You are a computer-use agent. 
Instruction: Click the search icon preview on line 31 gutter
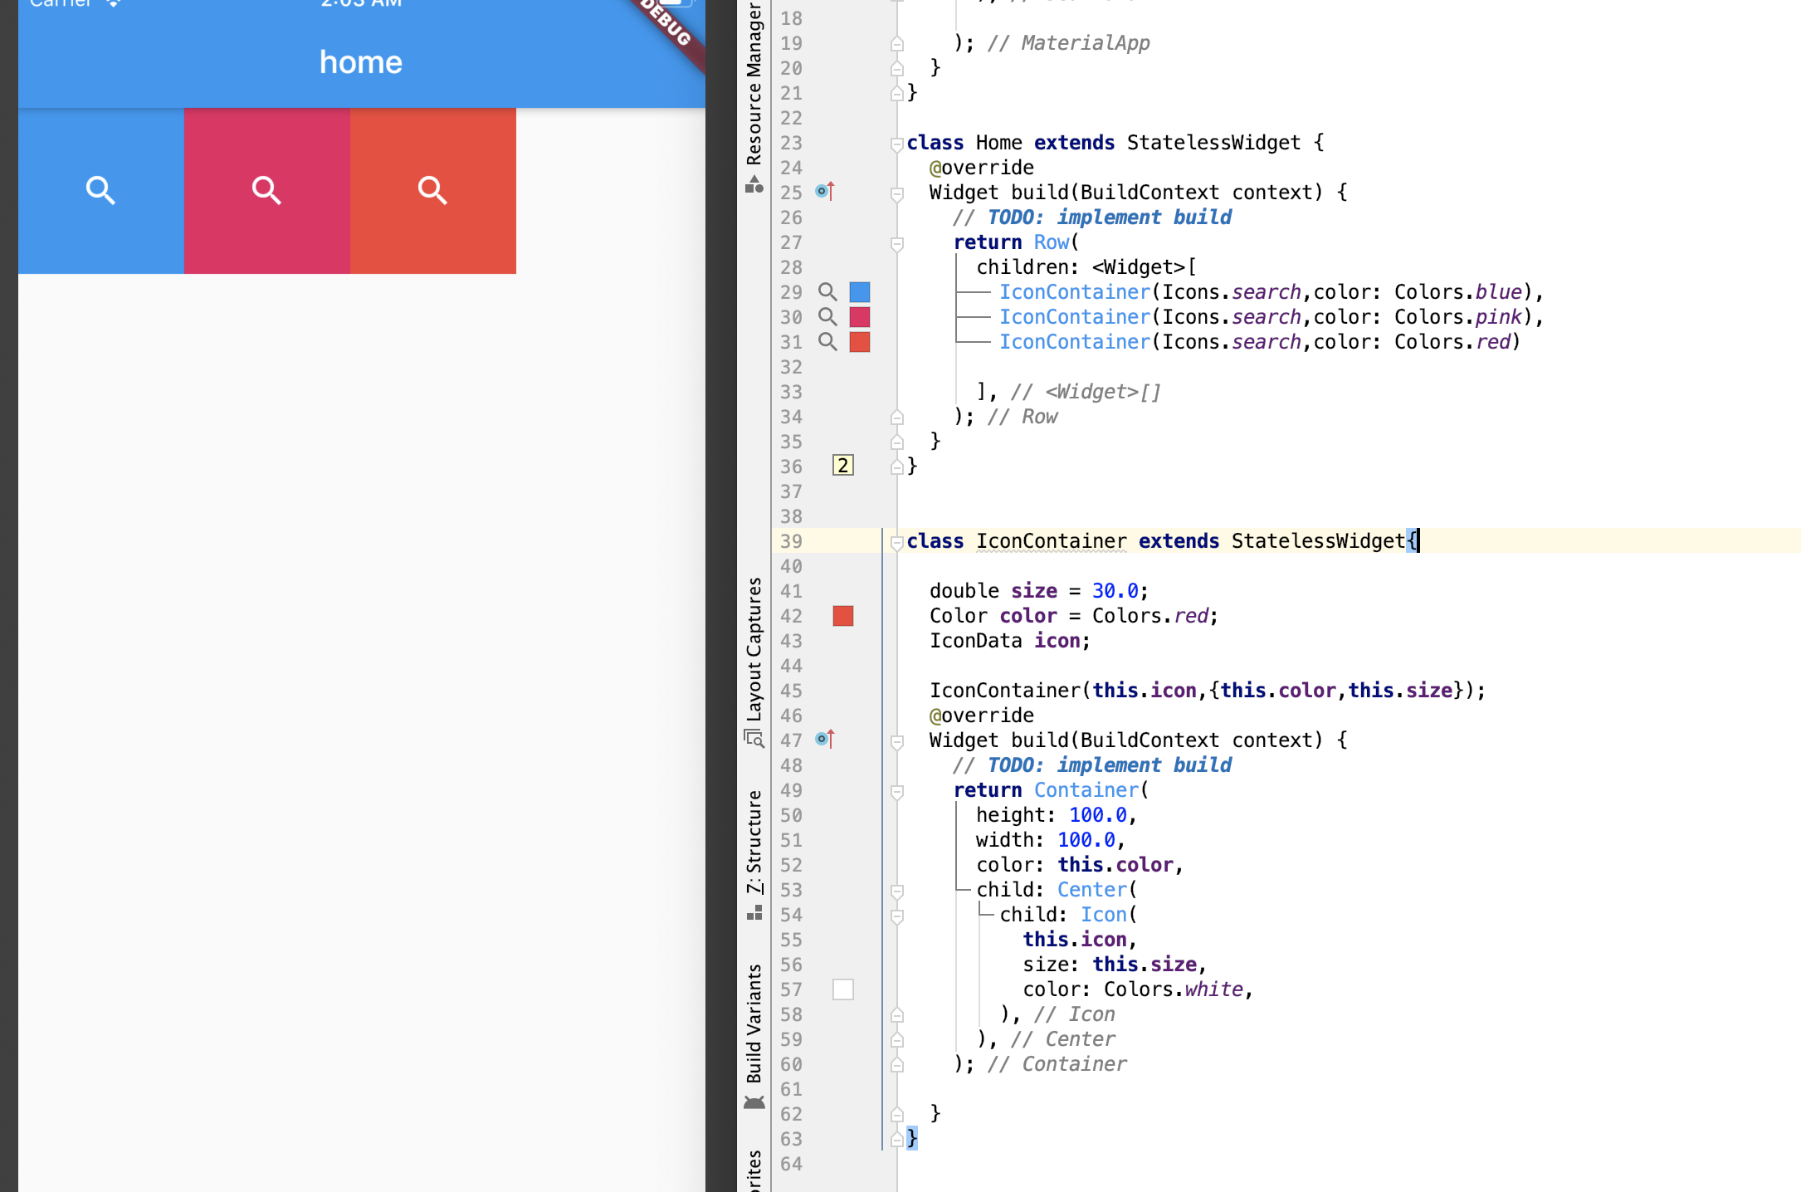pos(827,342)
